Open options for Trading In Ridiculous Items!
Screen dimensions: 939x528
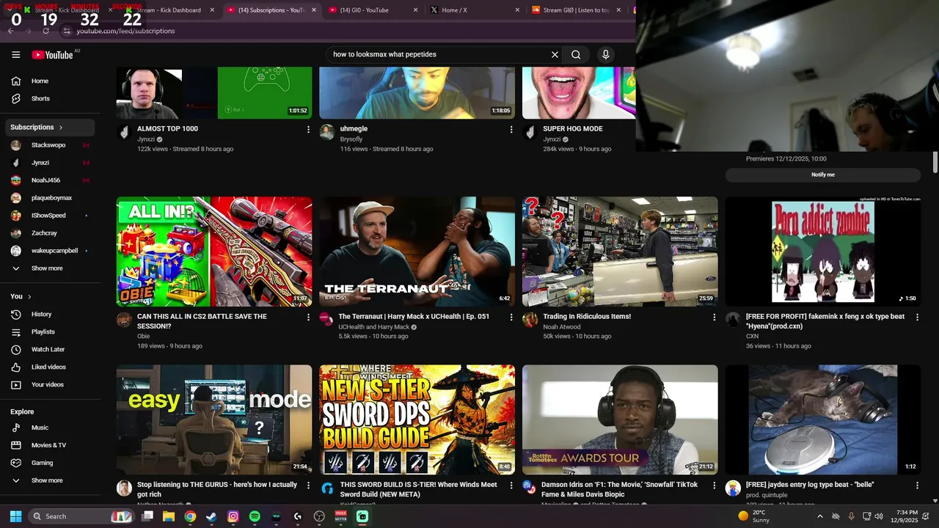[x=714, y=318]
